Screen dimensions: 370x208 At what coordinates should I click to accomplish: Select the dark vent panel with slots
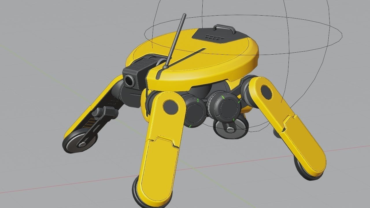(x=220, y=36)
